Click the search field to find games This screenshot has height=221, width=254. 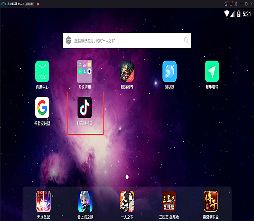[x=127, y=40]
